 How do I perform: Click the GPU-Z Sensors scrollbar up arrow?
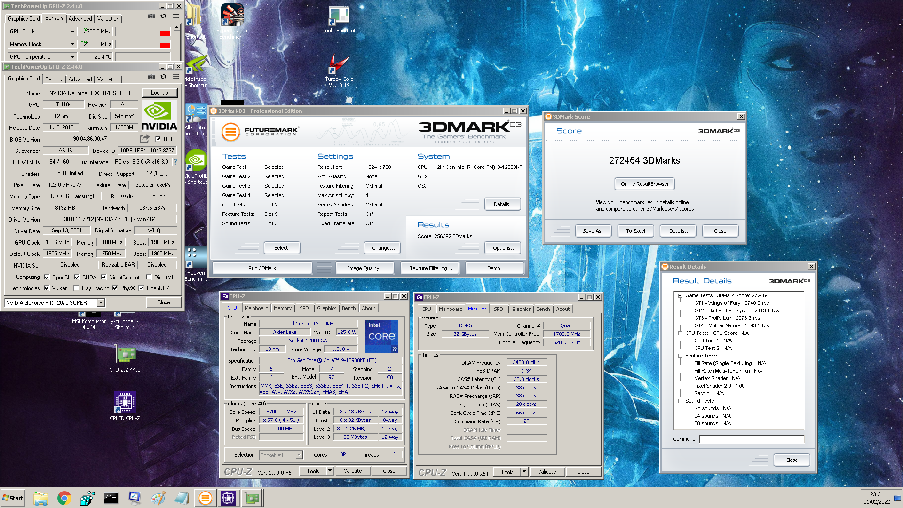point(176,28)
